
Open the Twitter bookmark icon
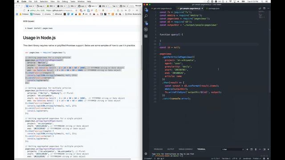[x=72, y=14]
